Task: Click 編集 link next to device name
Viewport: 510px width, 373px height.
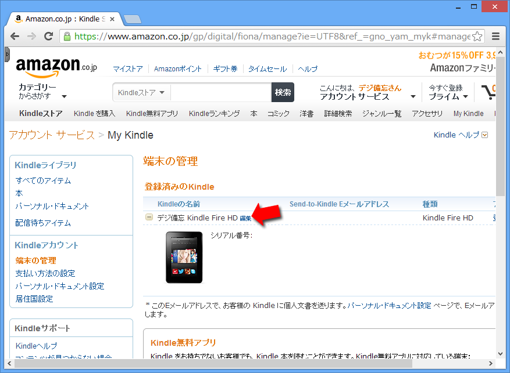Action: 245,218
